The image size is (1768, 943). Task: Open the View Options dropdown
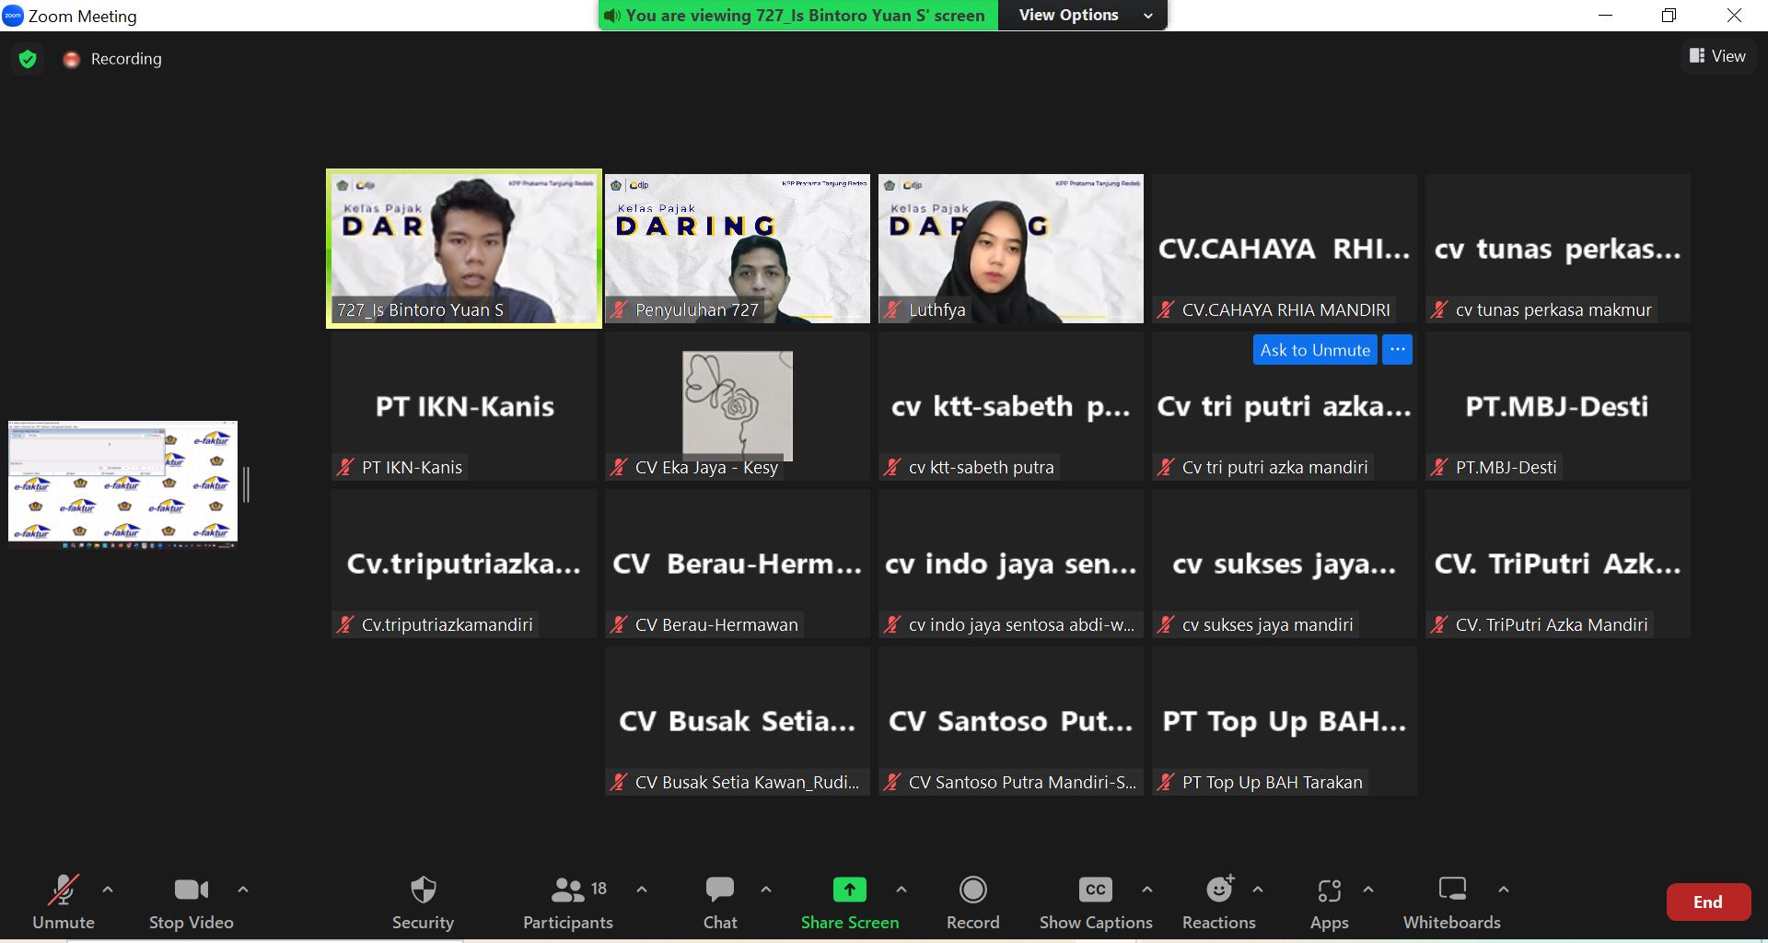tap(1085, 15)
